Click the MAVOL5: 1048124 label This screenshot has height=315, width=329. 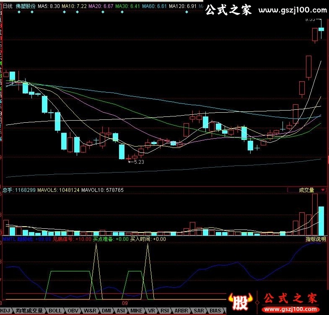pos(58,190)
